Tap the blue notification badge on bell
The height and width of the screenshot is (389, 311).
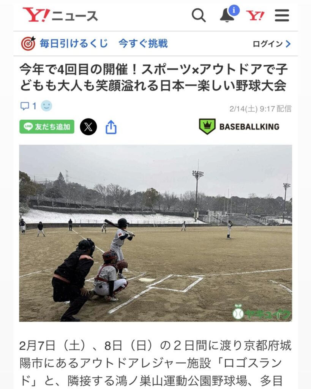(234, 10)
